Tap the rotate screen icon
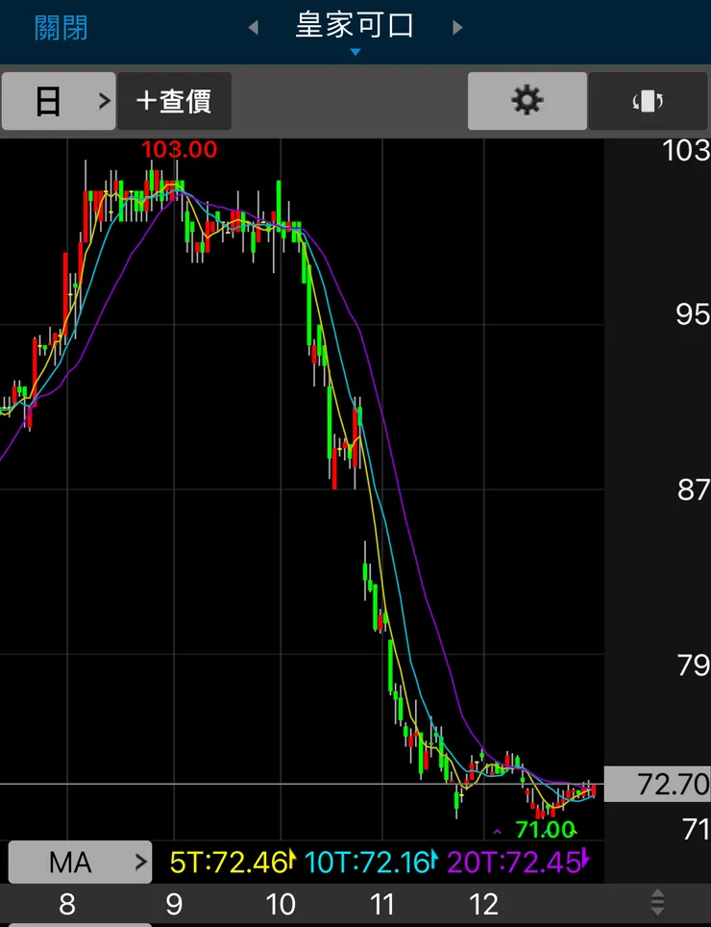 point(648,101)
